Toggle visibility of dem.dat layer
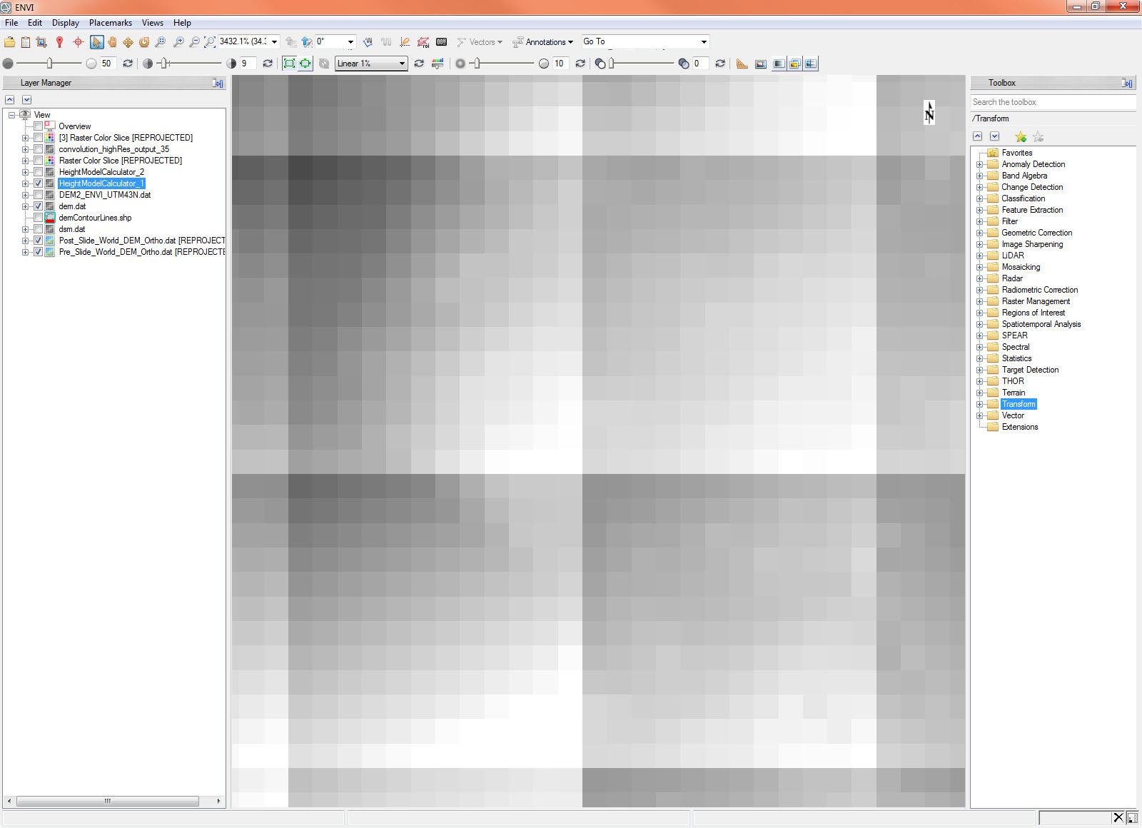The image size is (1142, 828). click(39, 206)
